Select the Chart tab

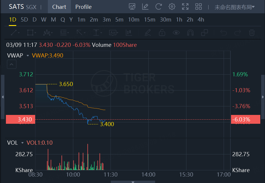pyautogui.click(x=59, y=7)
